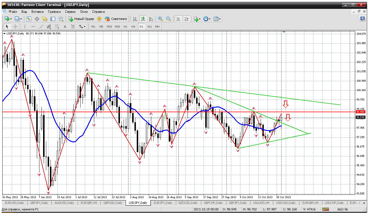
Task: Activate the crosshair cursor
Action: pos(15,26)
